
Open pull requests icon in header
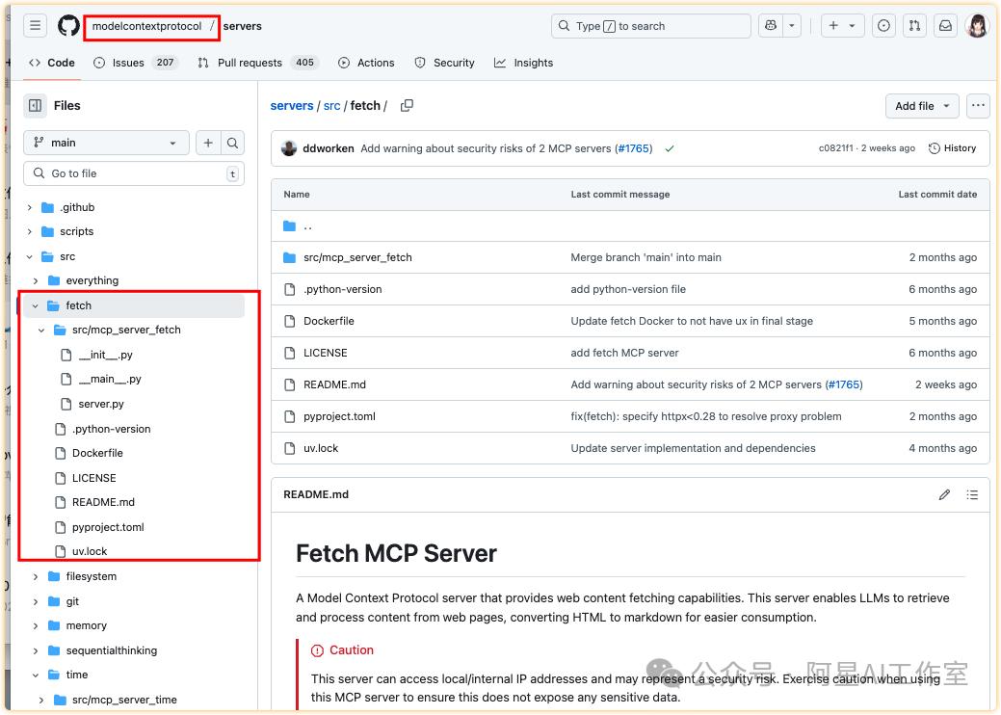915,26
